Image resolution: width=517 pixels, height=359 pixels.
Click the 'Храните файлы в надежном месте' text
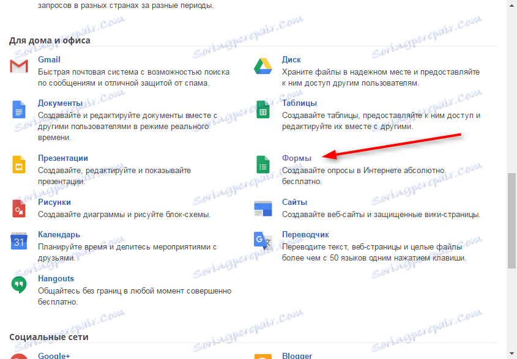(381, 78)
